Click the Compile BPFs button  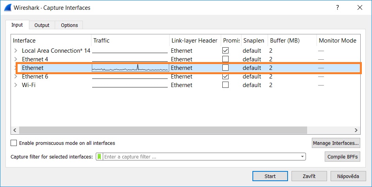pos(342,157)
